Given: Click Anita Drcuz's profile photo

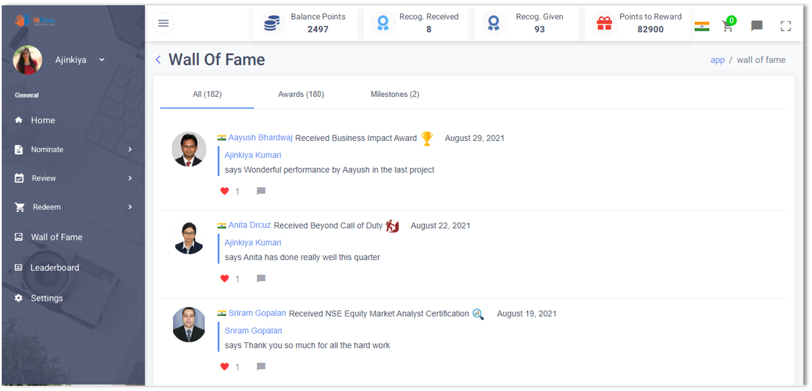Looking at the screenshot, I should [x=189, y=237].
